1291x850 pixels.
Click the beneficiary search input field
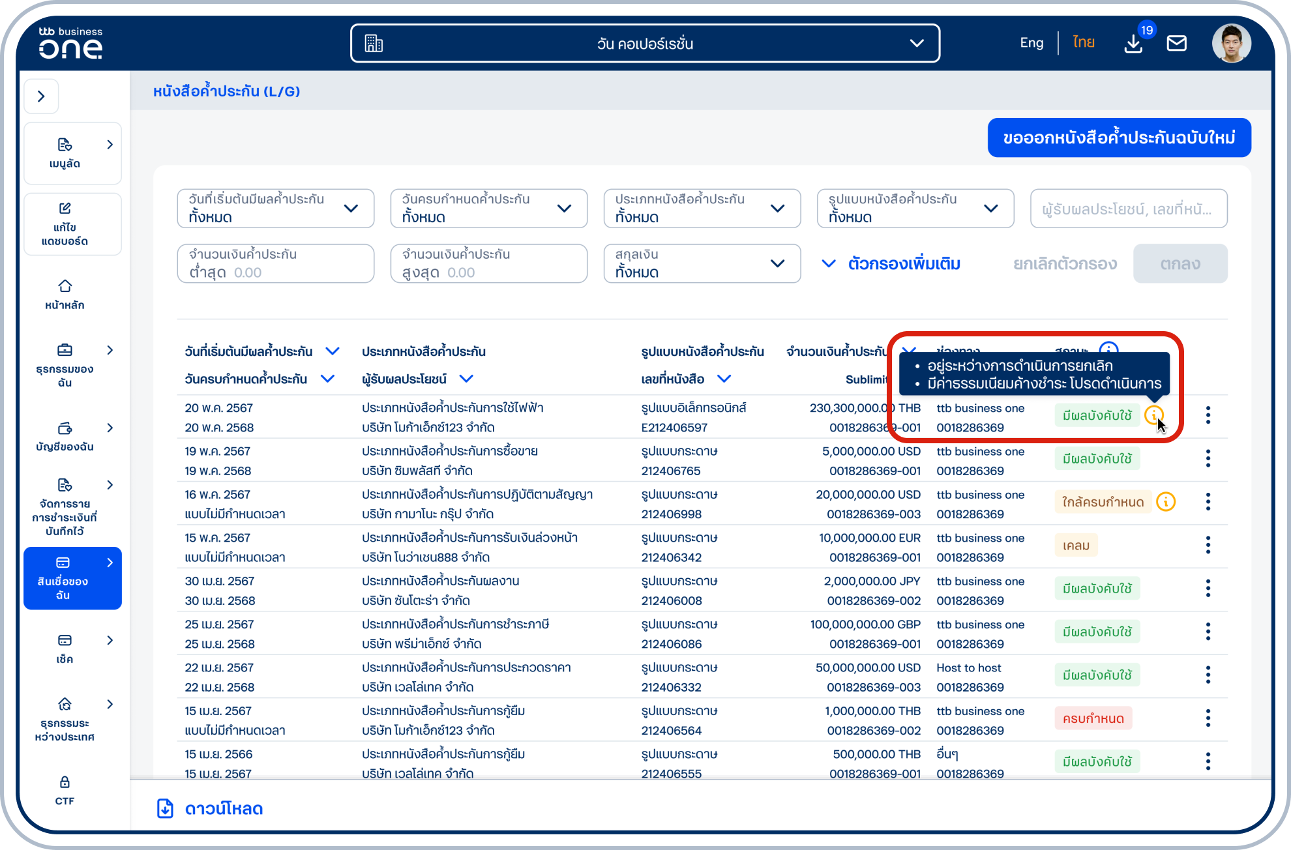point(1128,209)
